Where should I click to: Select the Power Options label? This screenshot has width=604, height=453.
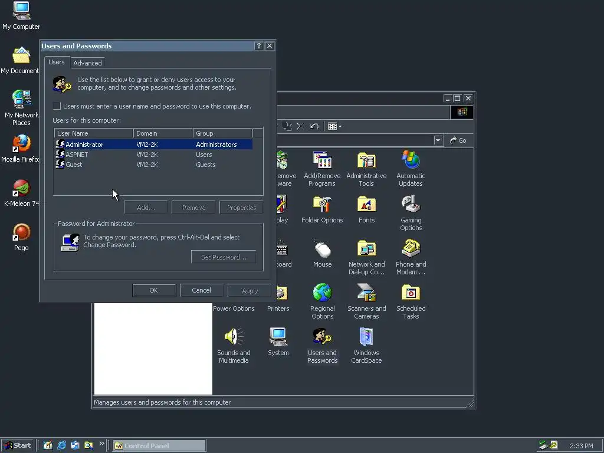tap(234, 308)
